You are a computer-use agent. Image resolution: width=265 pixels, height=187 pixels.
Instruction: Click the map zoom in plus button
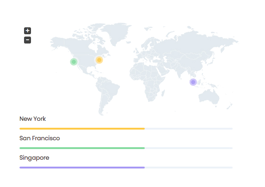click(27, 31)
